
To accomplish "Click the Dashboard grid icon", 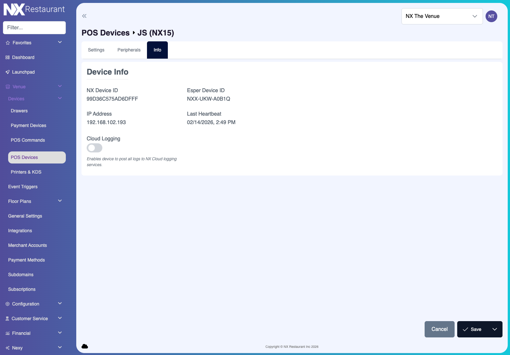I will (7, 58).
